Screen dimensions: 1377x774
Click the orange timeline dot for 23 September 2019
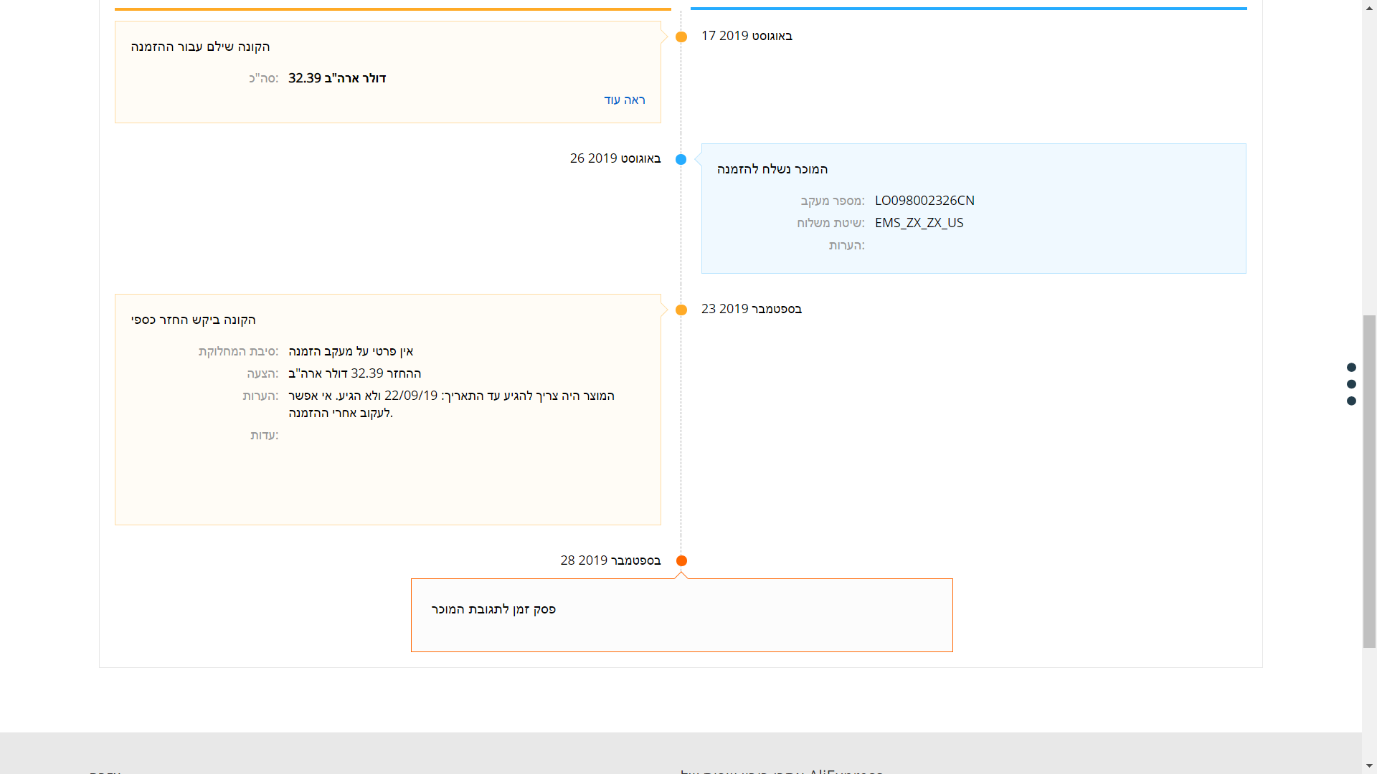681,310
